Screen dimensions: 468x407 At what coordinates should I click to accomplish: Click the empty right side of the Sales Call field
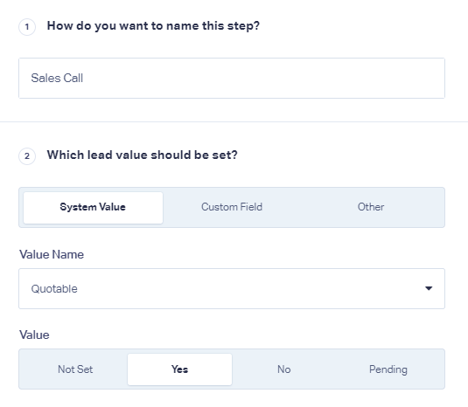(328, 78)
